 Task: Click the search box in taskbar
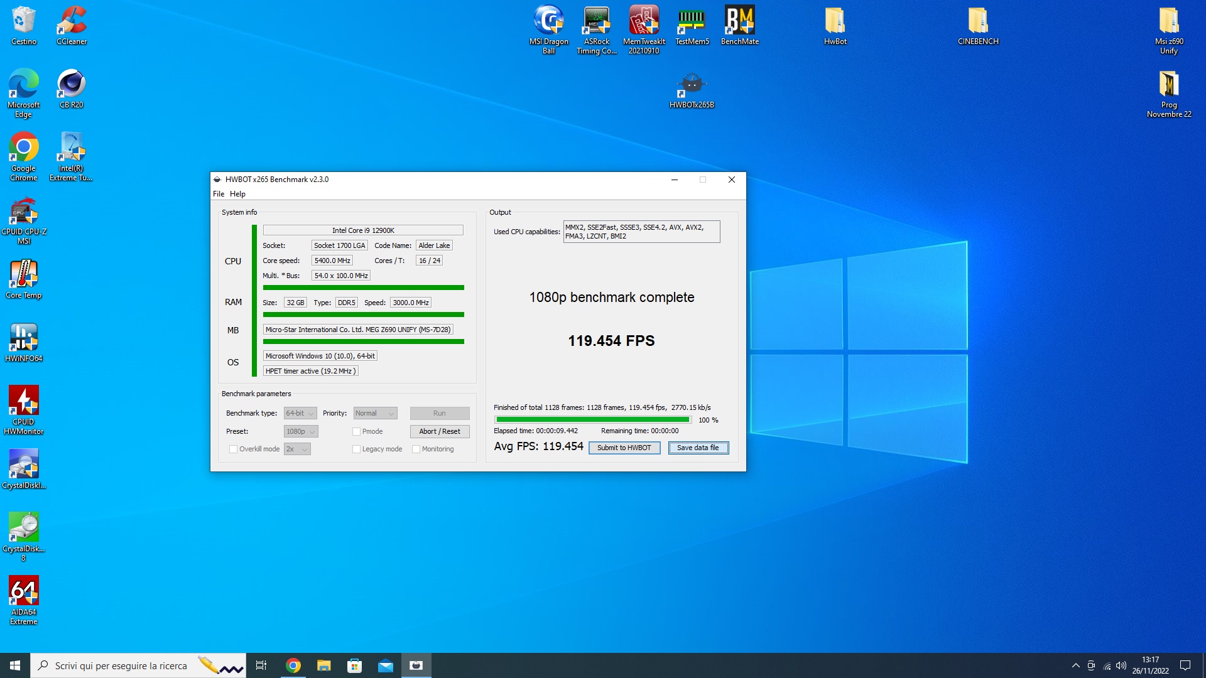(138, 665)
